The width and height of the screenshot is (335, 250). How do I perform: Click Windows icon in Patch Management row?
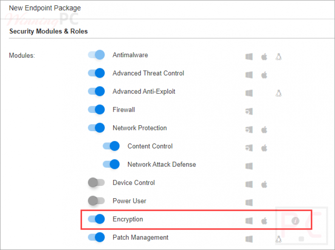coord(249,239)
